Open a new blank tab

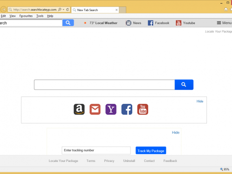click(x=122, y=10)
